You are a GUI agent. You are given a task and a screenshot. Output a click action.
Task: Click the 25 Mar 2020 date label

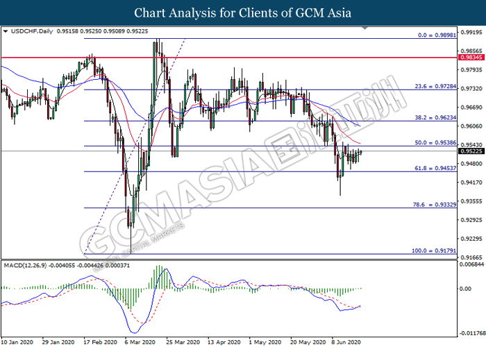183,342
